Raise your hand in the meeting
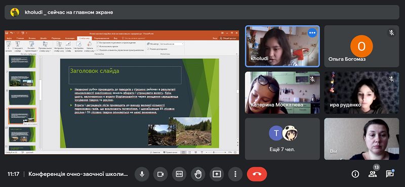405x187 pixels. (x=198, y=174)
